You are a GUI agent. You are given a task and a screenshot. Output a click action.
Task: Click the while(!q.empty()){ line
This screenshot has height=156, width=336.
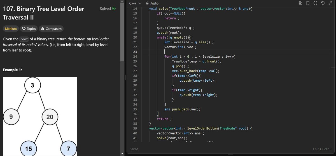(174, 37)
